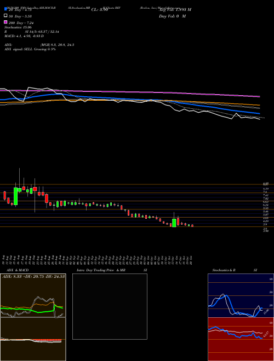Click the large green candlestick near mid-October
The width and height of the screenshot is (274, 361).
tap(174, 223)
